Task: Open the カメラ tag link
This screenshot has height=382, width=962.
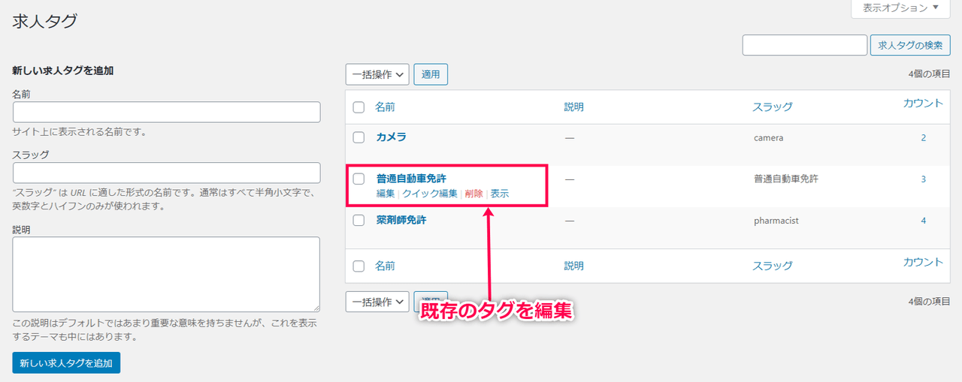Action: click(x=392, y=137)
